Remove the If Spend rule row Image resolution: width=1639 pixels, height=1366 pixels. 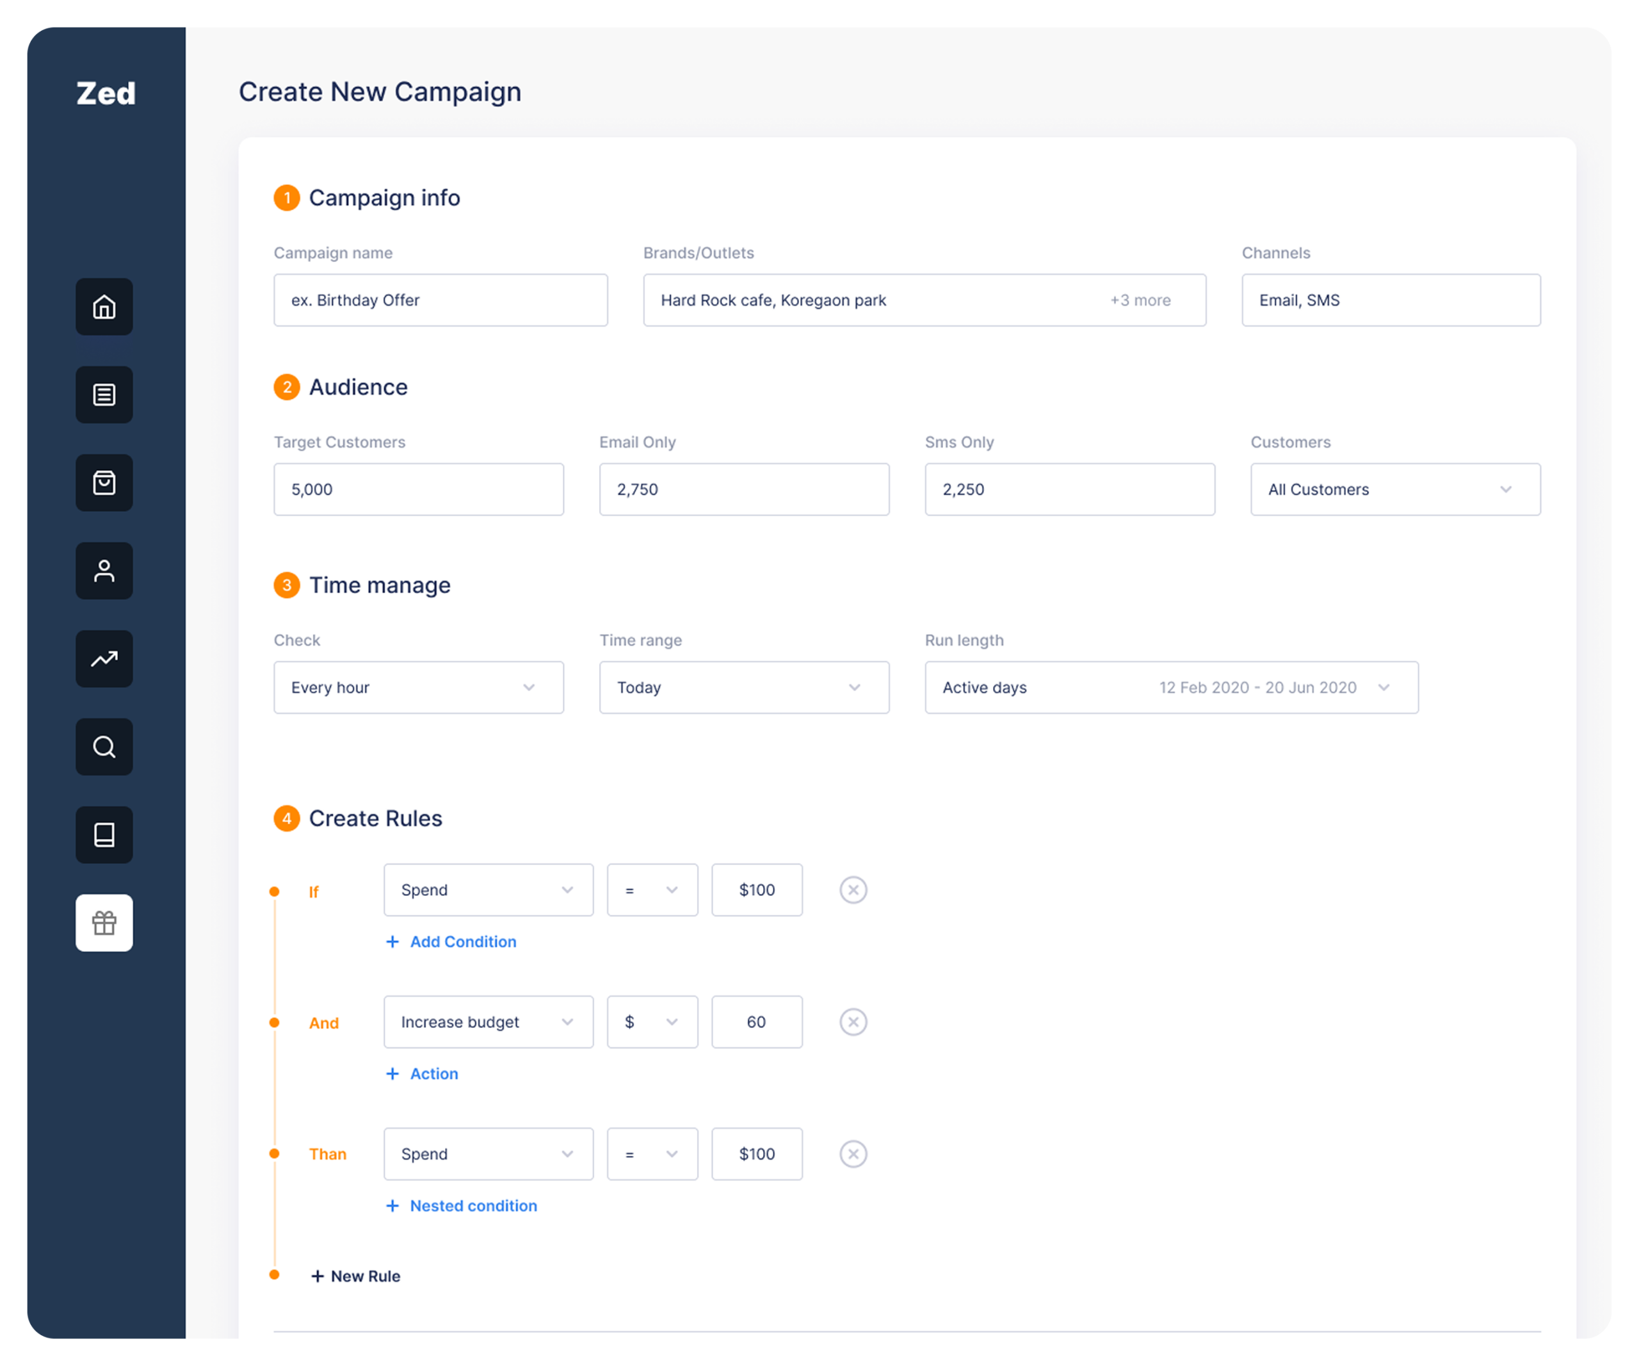coord(854,891)
